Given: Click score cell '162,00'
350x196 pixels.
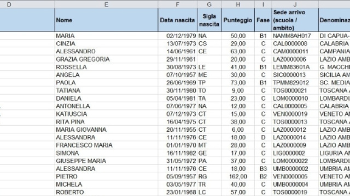Looking at the screenshot, I should pos(238,176).
